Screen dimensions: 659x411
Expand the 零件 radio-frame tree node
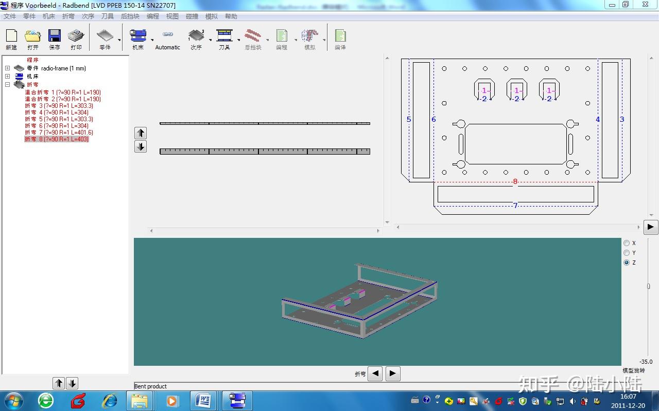(x=7, y=68)
